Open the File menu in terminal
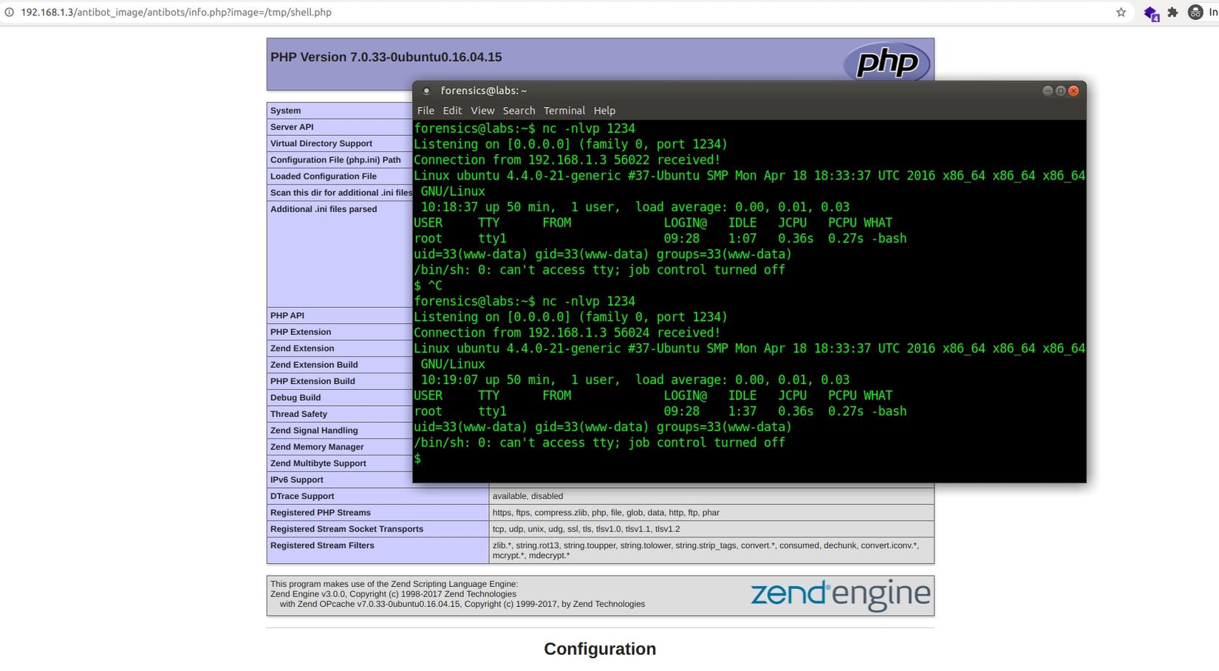 tap(426, 111)
